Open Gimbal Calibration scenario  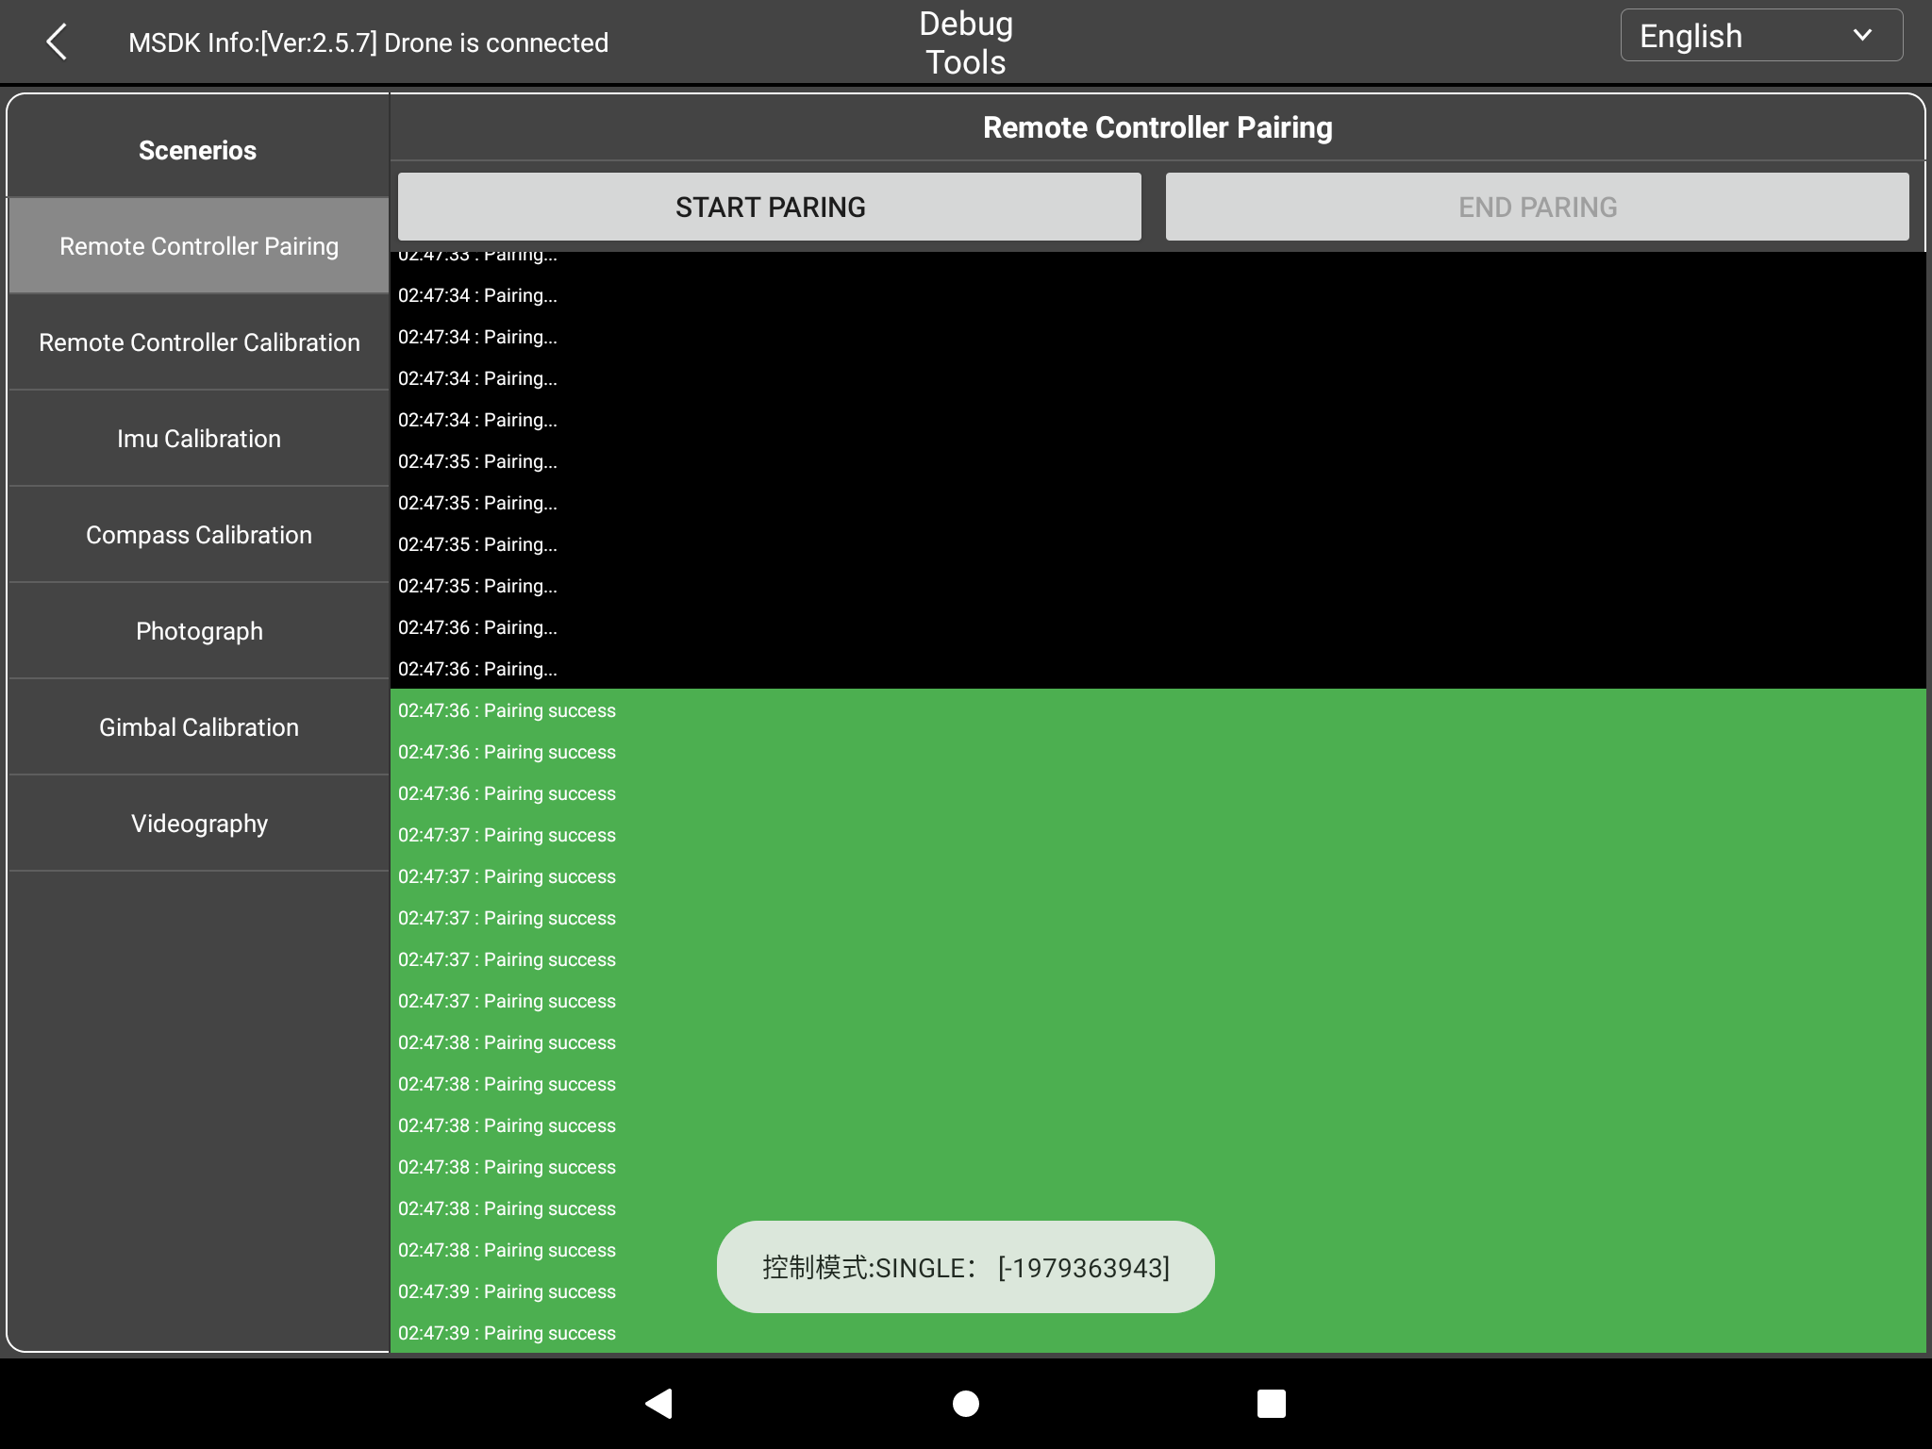coord(199,727)
